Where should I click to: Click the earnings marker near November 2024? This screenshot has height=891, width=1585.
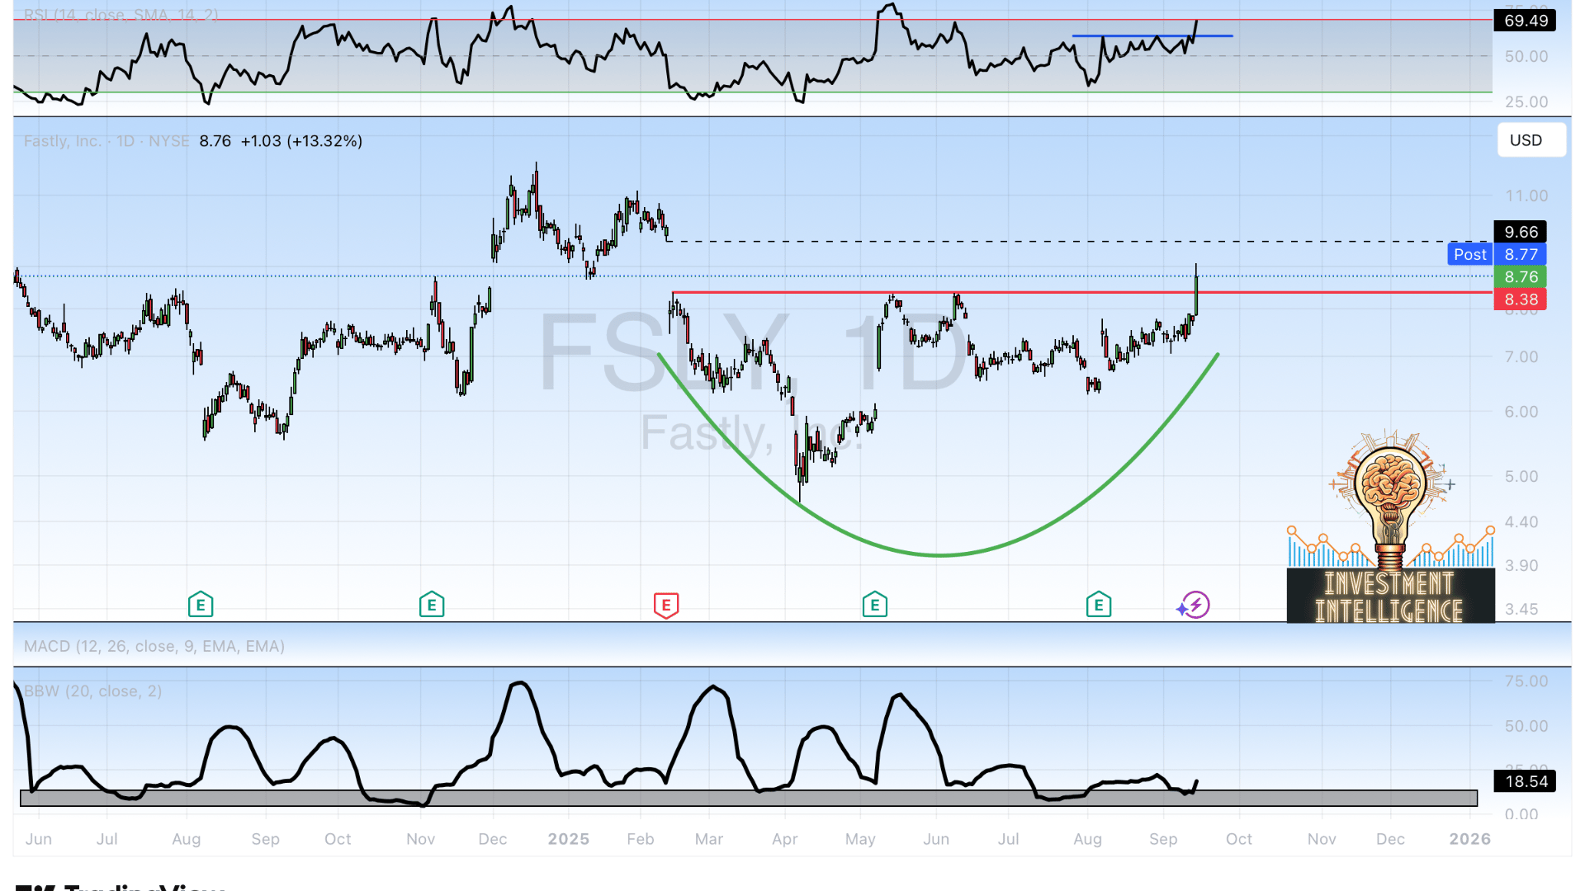(432, 605)
